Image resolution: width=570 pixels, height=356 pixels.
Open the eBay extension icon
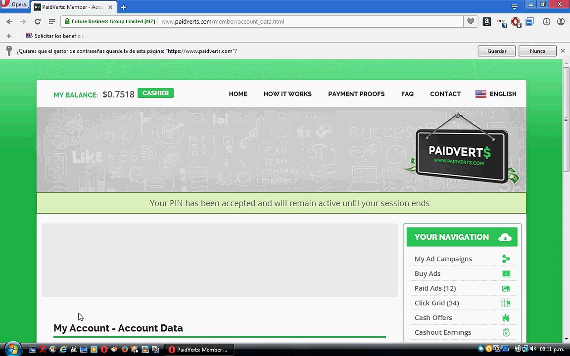coord(502,22)
